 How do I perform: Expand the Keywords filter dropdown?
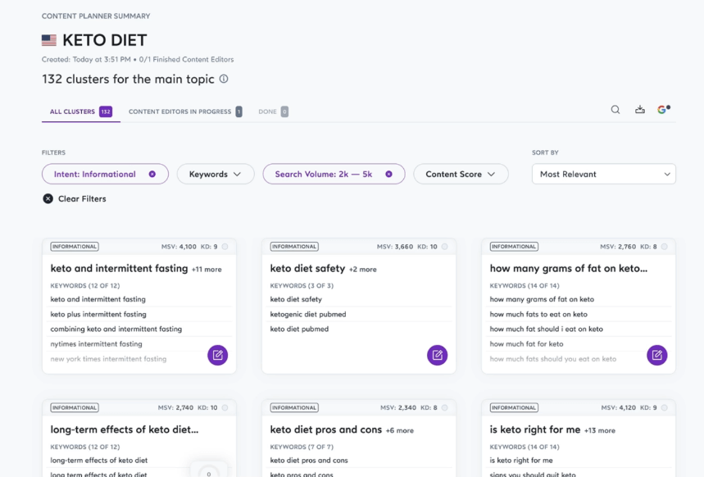click(x=216, y=175)
